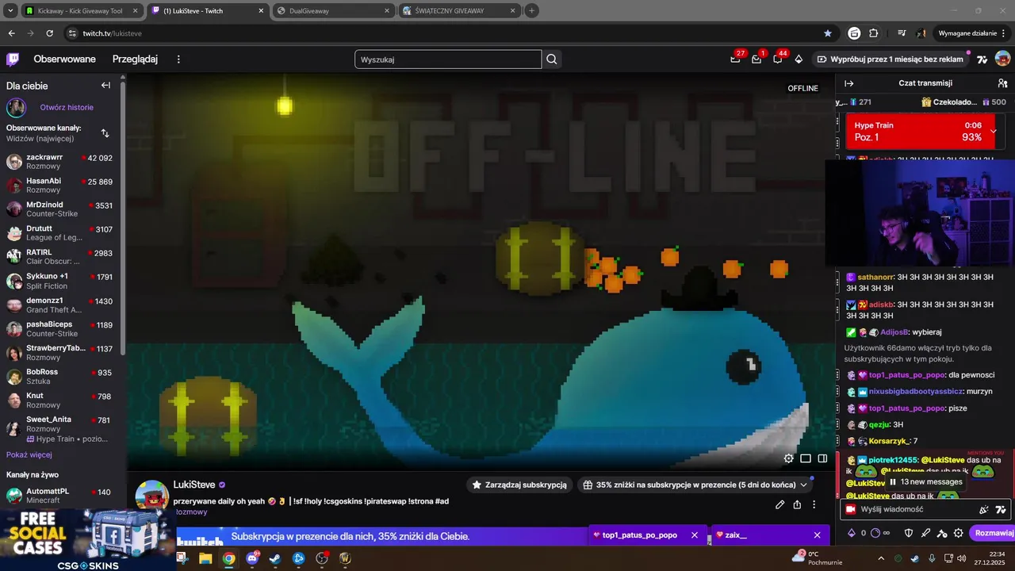The height and width of the screenshot is (571, 1015).
Task: Open whispers icon with badge 44
Action: click(778, 59)
